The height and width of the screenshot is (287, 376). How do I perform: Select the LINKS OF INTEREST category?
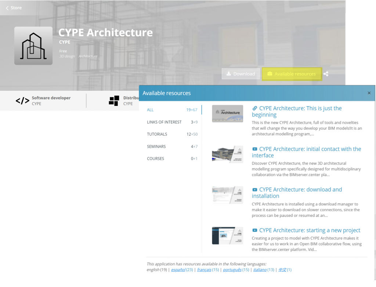(172, 122)
